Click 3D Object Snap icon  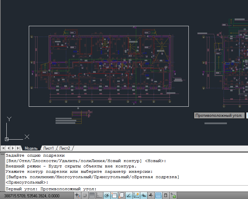tap(121, 195)
